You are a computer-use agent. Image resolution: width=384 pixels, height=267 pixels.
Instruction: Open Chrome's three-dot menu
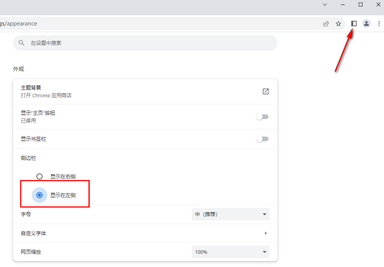[x=379, y=23]
